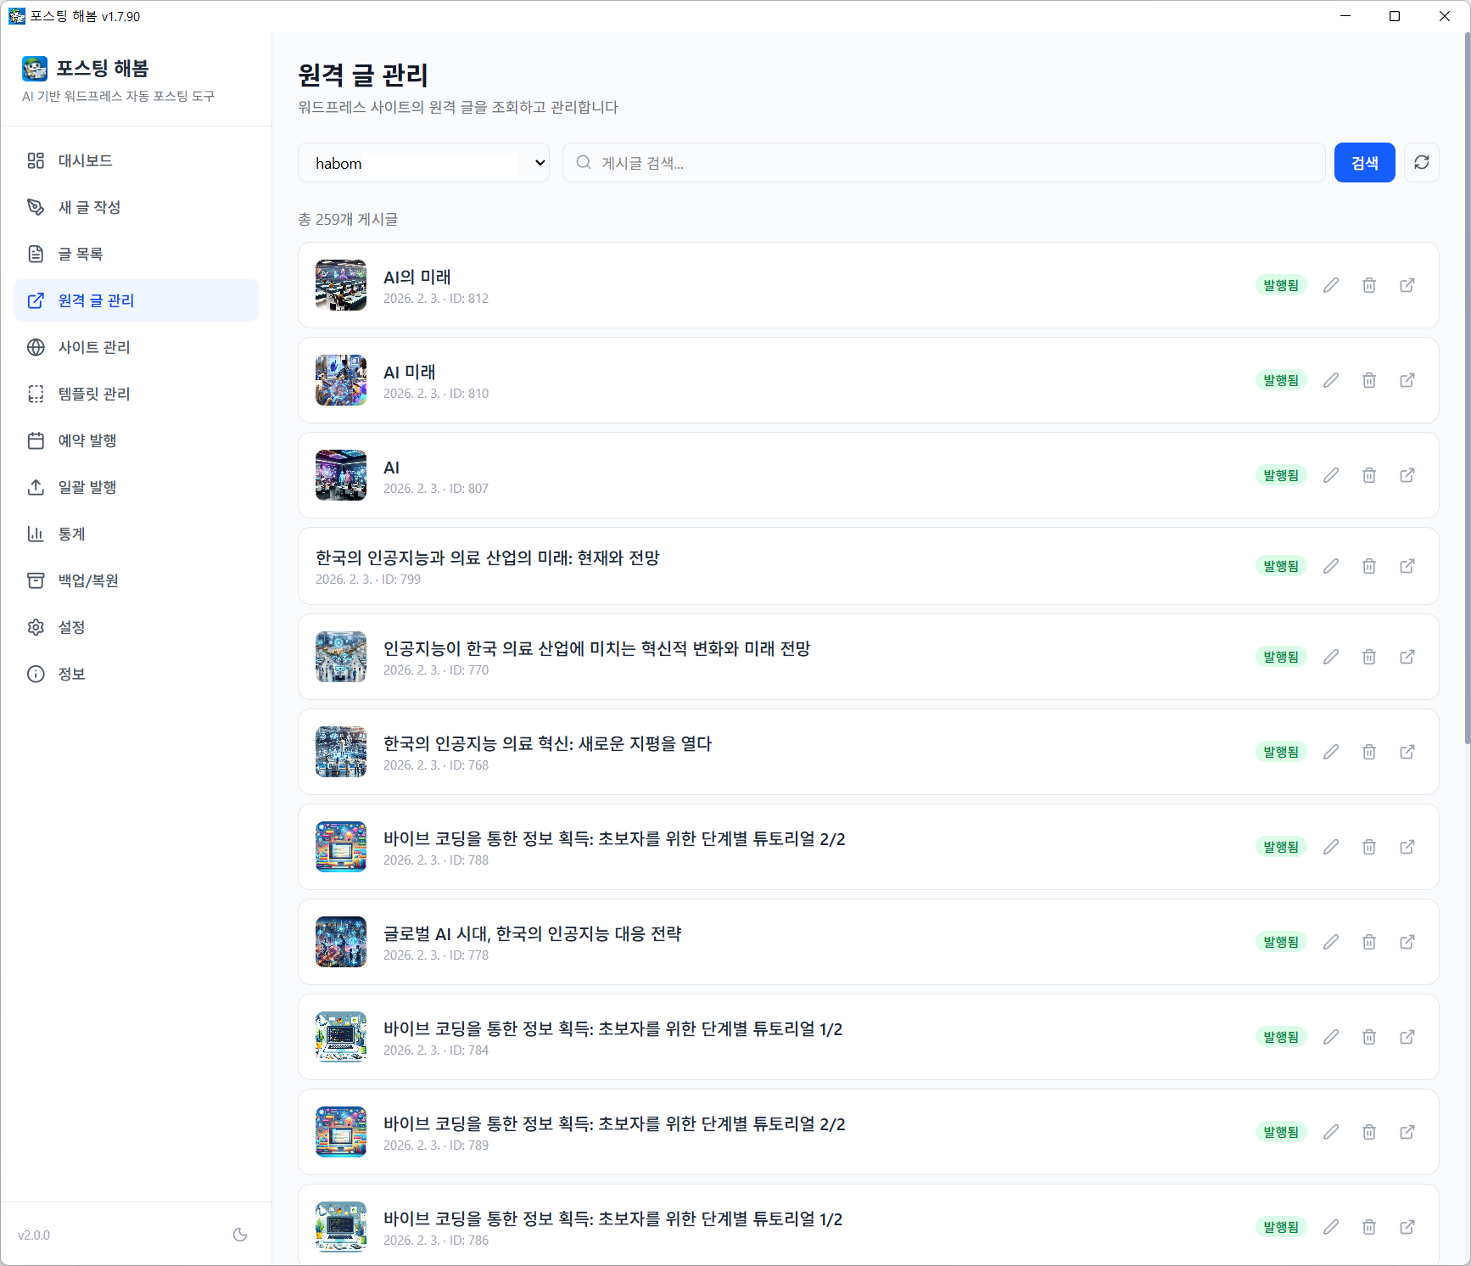The image size is (1471, 1266).
Task: Open 백업/복원 menu item
Action: 88,580
